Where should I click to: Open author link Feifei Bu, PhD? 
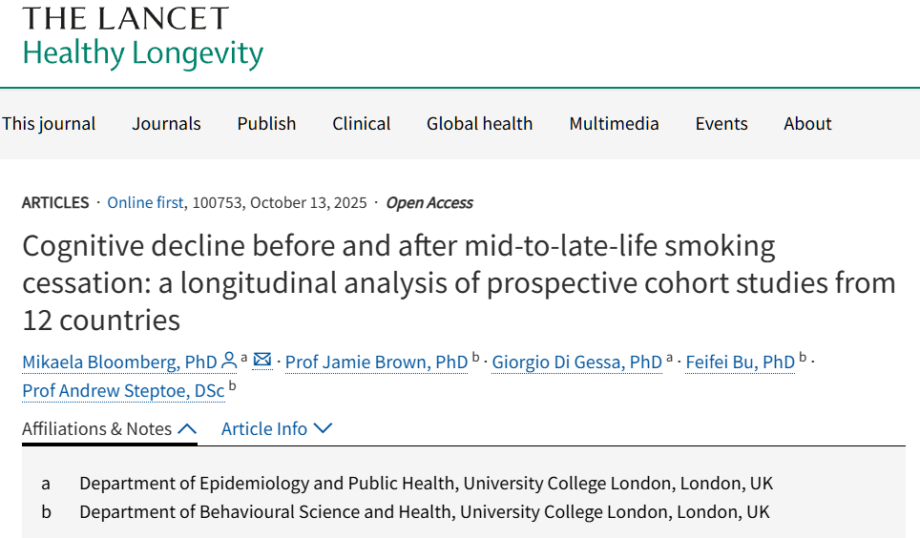[740, 362]
